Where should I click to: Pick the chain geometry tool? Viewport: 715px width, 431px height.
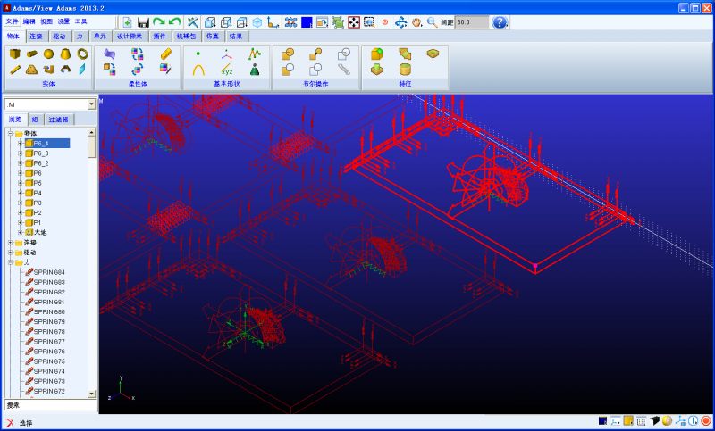coord(344,70)
